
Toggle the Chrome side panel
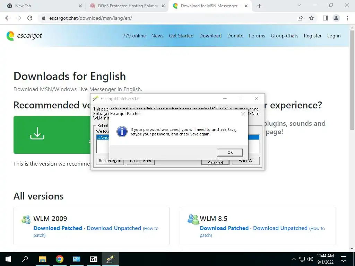coord(325,18)
